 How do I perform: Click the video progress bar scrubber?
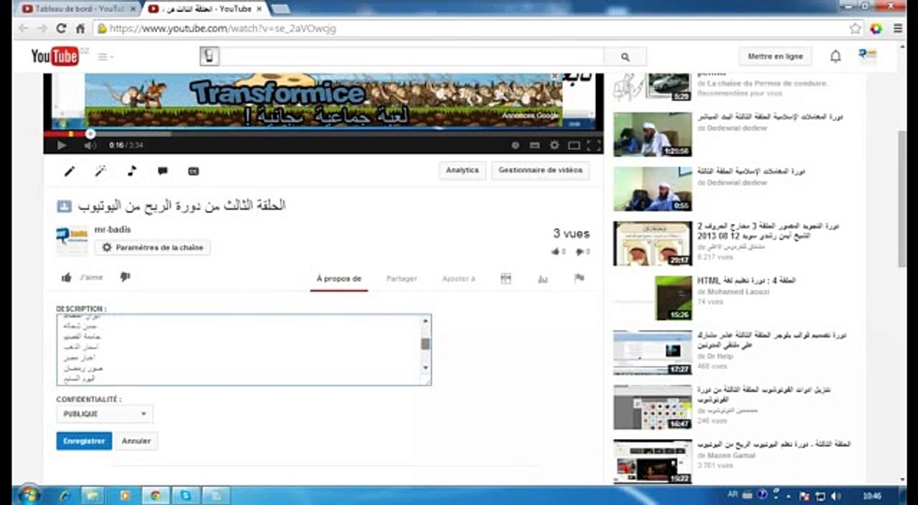pos(90,134)
